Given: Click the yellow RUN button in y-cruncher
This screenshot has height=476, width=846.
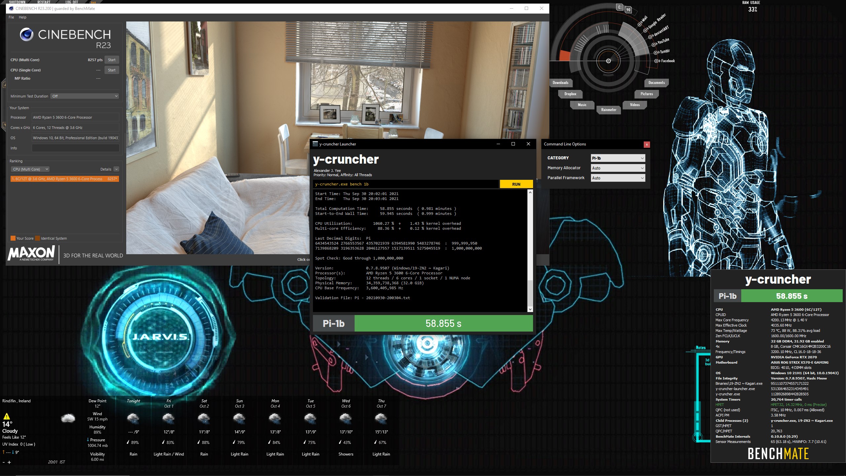Looking at the screenshot, I should [516, 184].
